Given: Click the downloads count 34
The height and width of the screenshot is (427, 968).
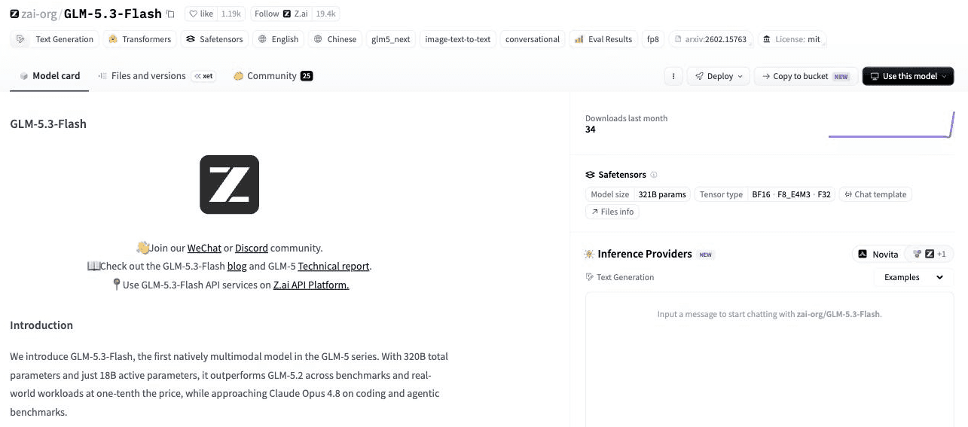Looking at the screenshot, I should click(591, 130).
